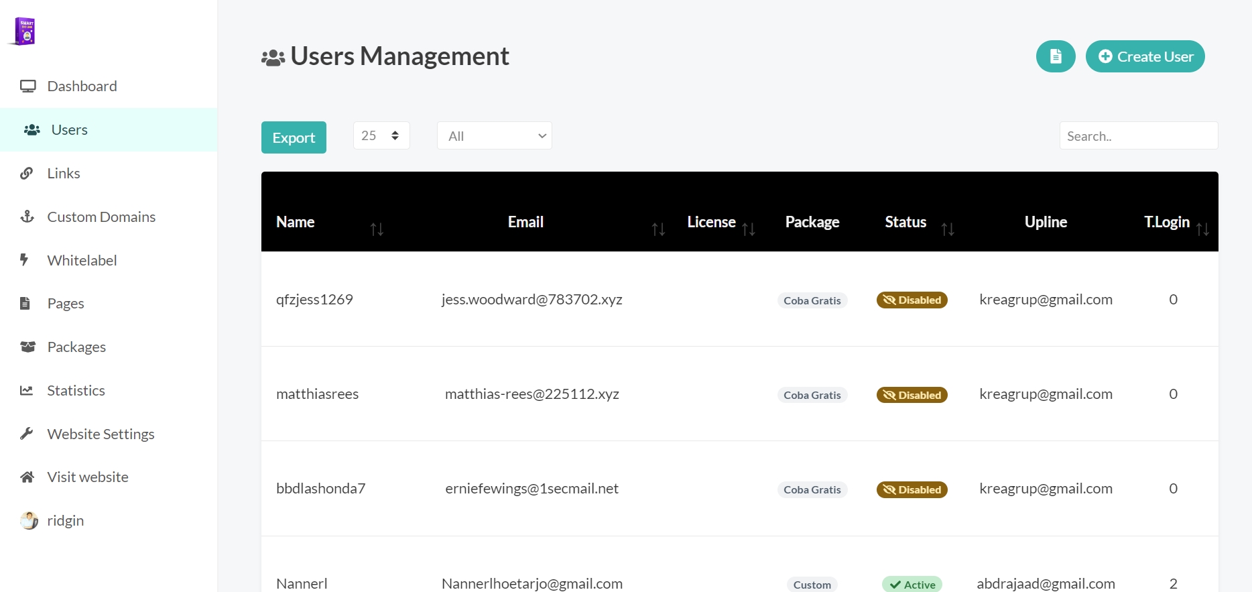Focus the Search input field
The height and width of the screenshot is (592, 1252).
click(1138, 136)
